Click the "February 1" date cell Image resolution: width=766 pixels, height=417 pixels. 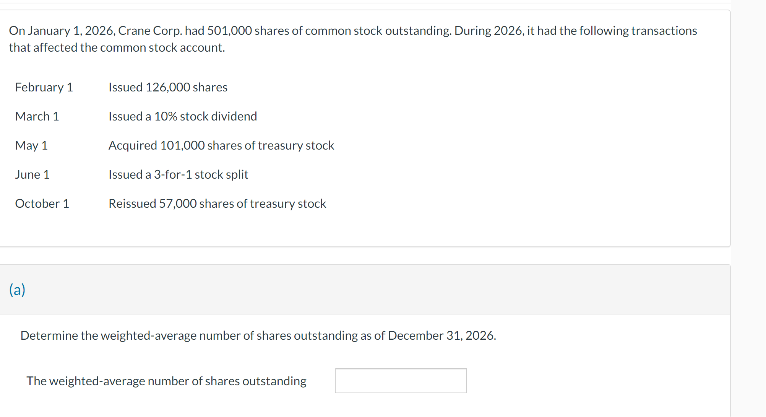click(x=44, y=87)
